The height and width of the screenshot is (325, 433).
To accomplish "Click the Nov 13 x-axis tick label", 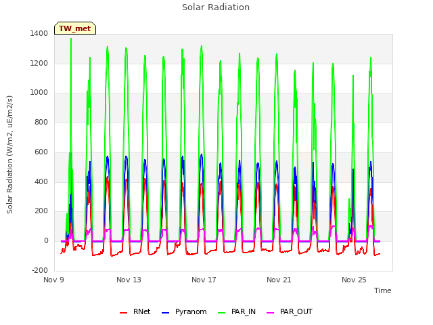I will (129, 280).
